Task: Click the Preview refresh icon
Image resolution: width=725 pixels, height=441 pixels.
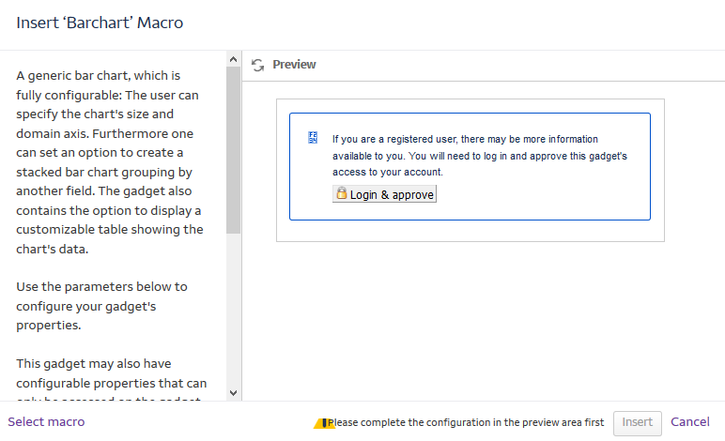Action: click(257, 65)
